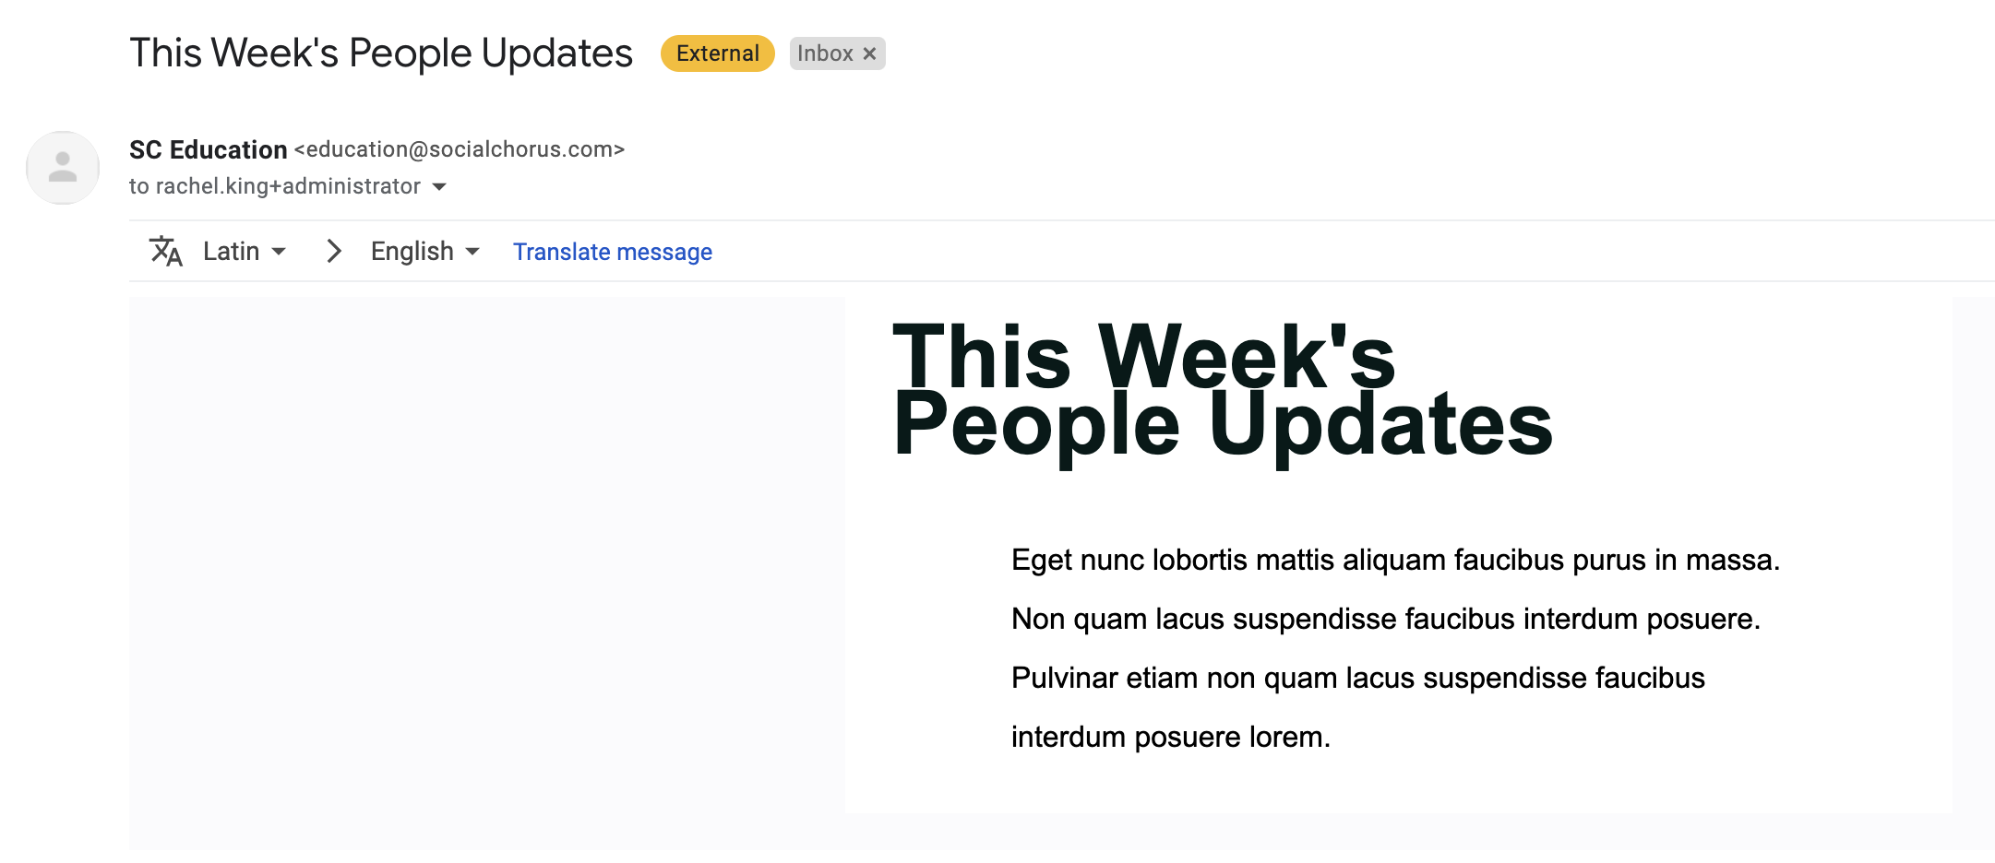This screenshot has width=1995, height=863.
Task: Click the line Non quam lacus suspendisse
Action: point(1386,619)
